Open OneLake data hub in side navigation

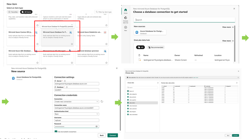click(126, 20)
